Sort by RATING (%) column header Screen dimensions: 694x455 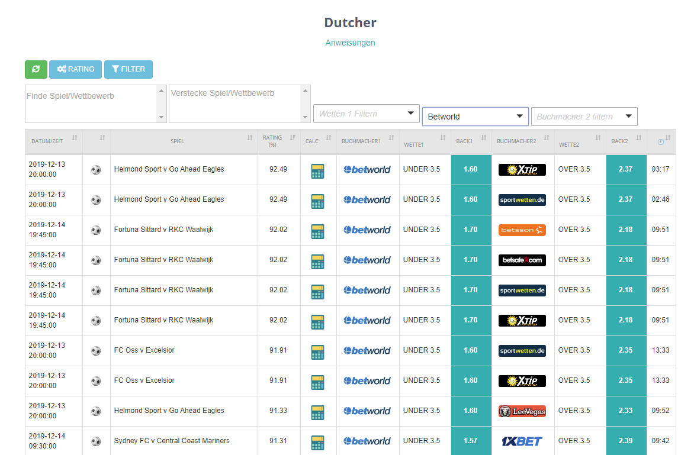(x=279, y=141)
